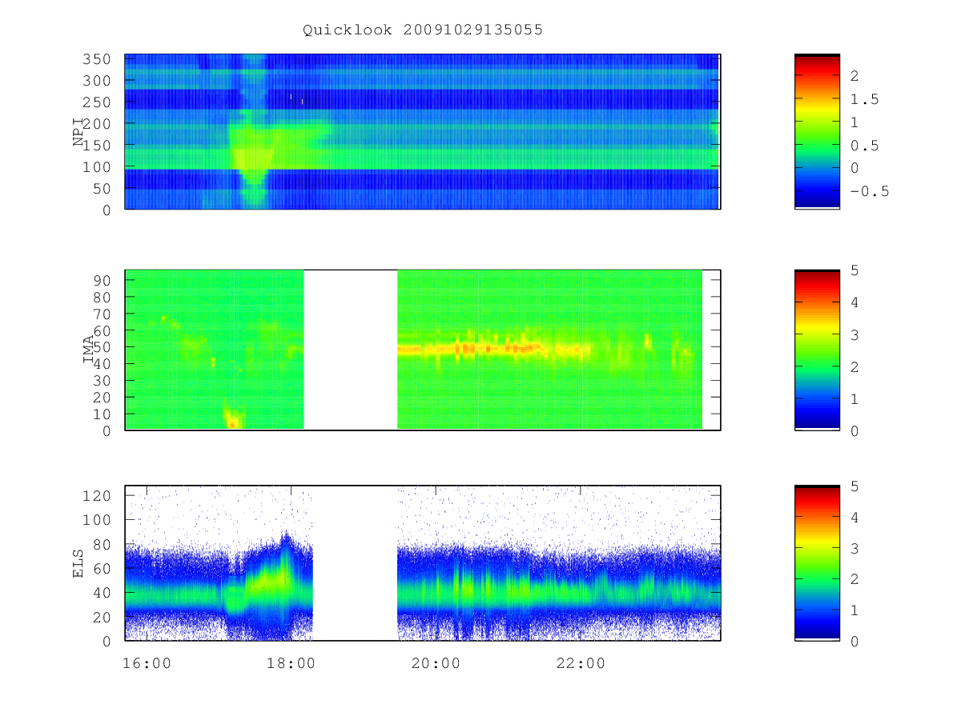This screenshot has width=961, height=720.
Task: Click the 3 label on IMA color bar
Action: pos(854,334)
